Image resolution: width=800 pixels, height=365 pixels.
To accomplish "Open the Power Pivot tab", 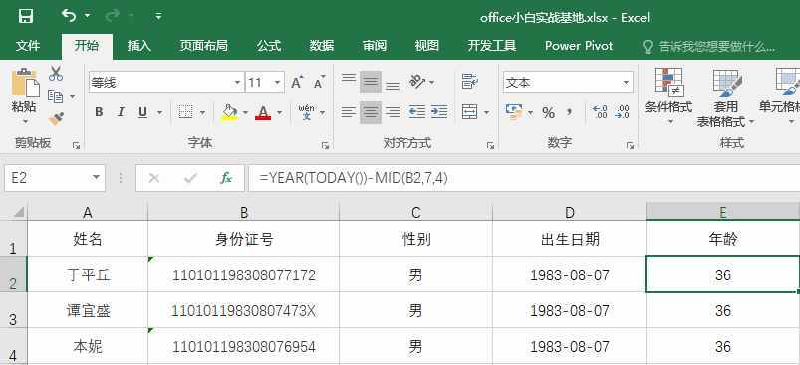I will 579,46.
